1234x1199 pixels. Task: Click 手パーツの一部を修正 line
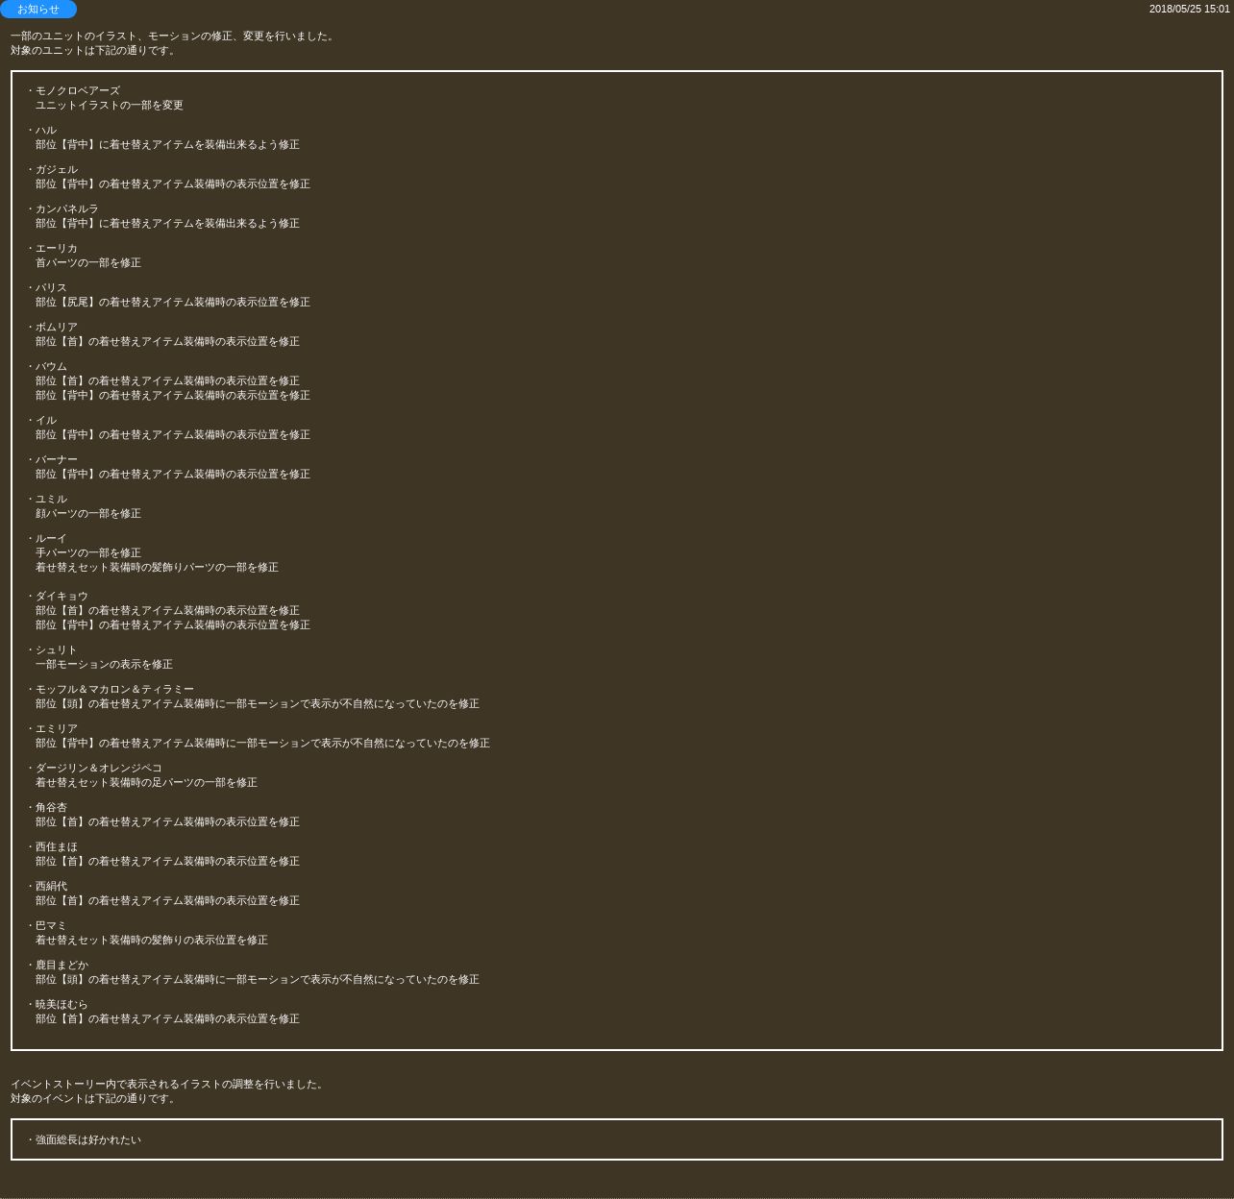(x=88, y=553)
